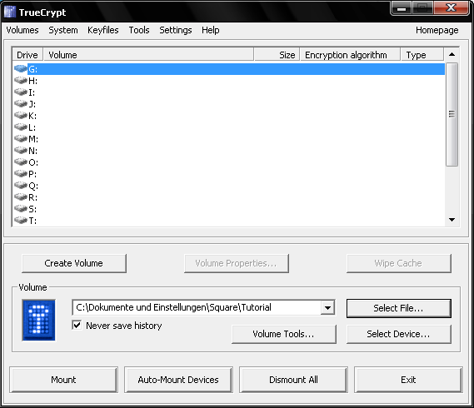
Task: Select the Q: drive letter text
Action: coord(33,186)
